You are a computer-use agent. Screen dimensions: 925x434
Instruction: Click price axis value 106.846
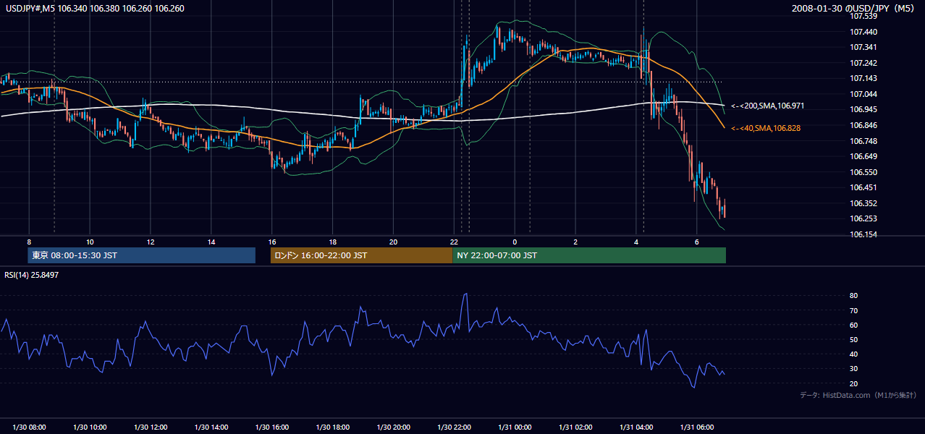(x=863, y=125)
